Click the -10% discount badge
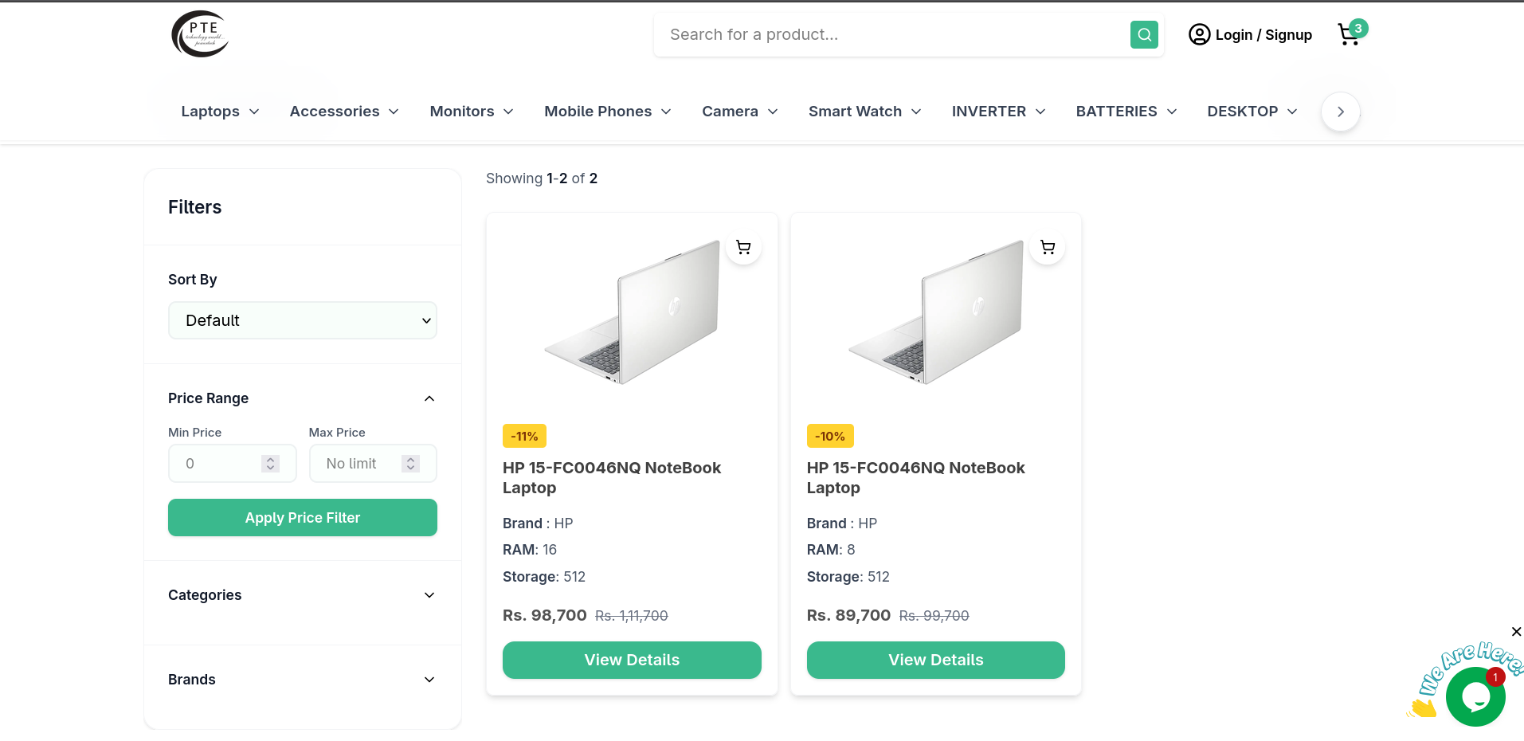 pyautogui.click(x=830, y=436)
